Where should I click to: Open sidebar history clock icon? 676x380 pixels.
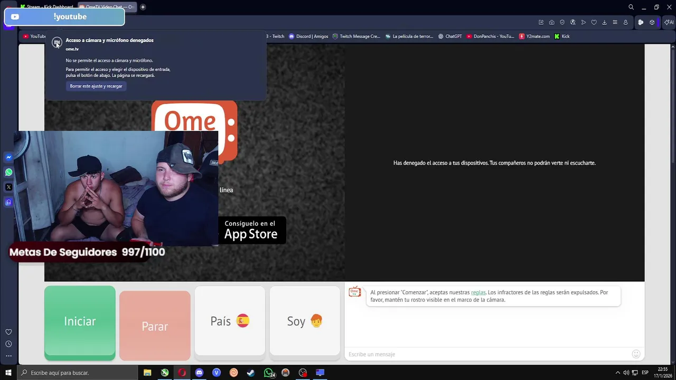pyautogui.click(x=8, y=344)
